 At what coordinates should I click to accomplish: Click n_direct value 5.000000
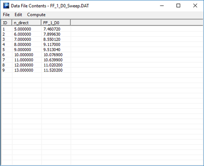coord(23,29)
